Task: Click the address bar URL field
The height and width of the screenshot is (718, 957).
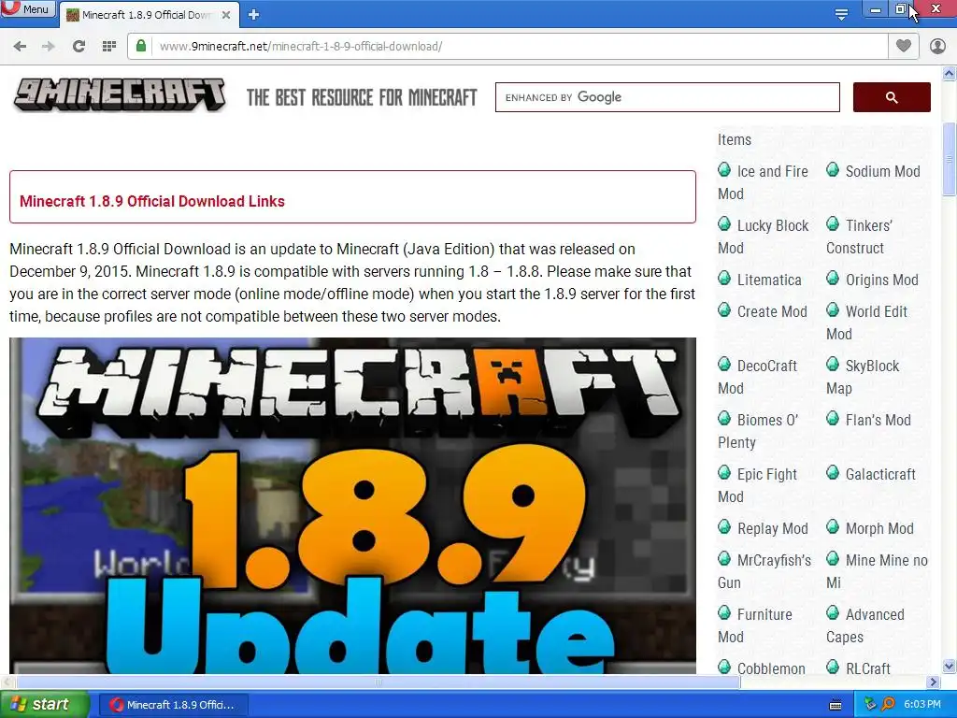Action: coord(519,47)
